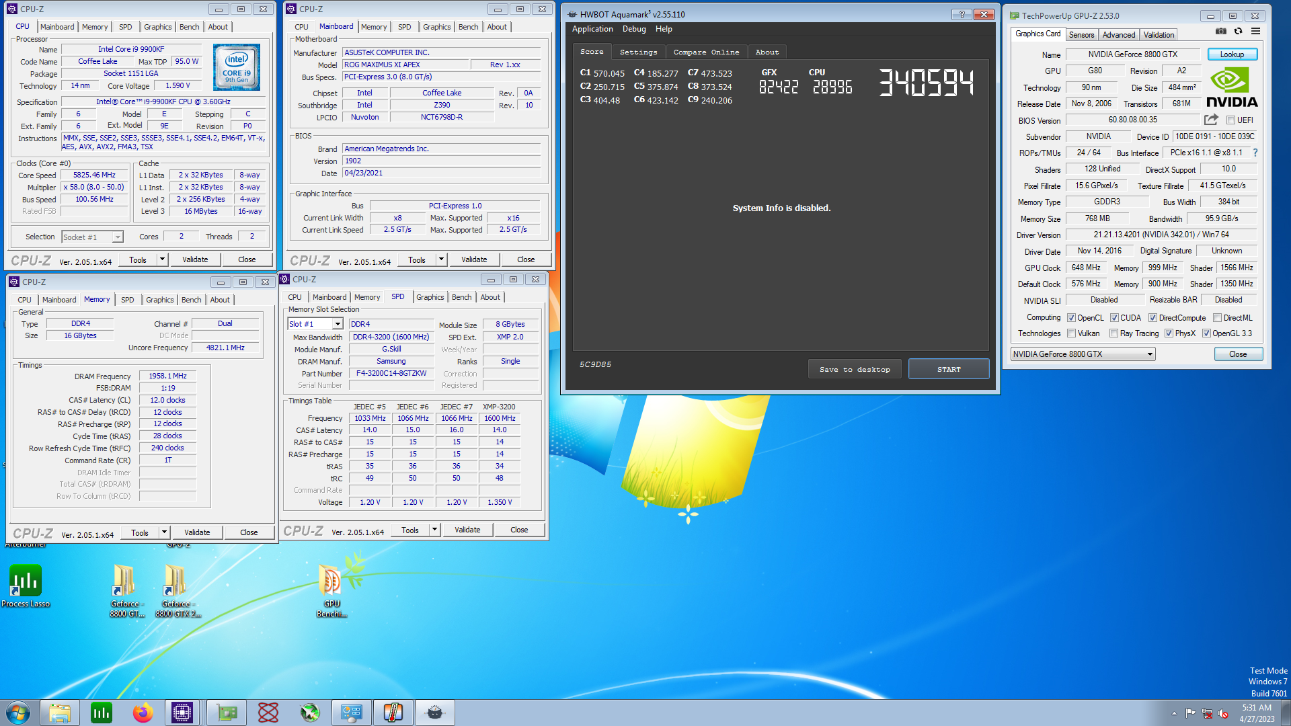The width and height of the screenshot is (1291, 726).
Task: Expand Tools arrow in CPU-Z Mainboard window
Action: (x=441, y=259)
